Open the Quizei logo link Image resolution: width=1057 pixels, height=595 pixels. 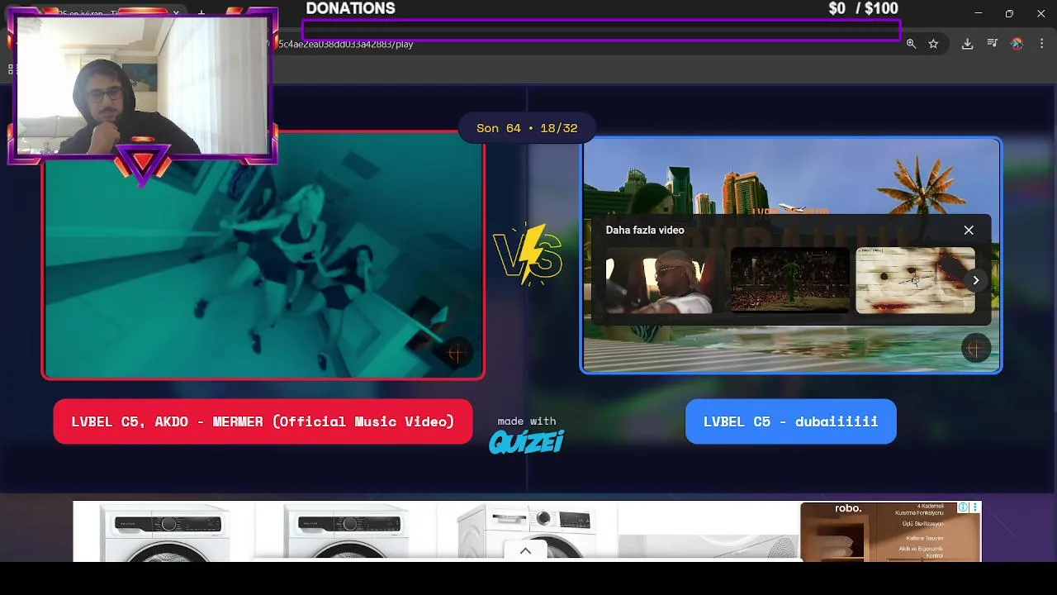pyautogui.click(x=526, y=442)
